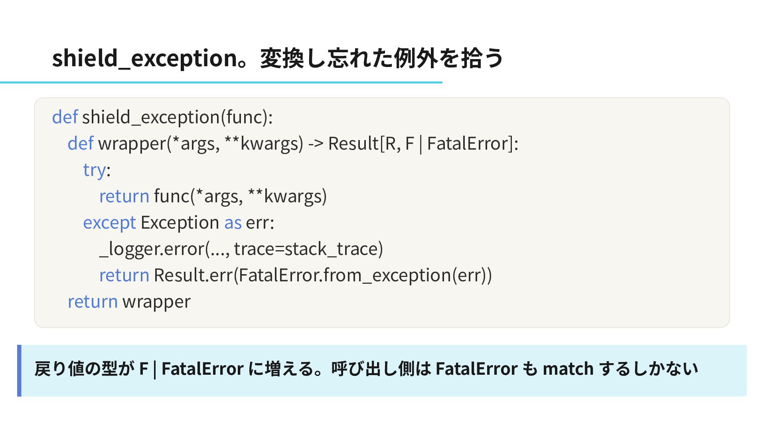Click the blue callout box at bottom
The image size is (766, 431).
click(382, 370)
